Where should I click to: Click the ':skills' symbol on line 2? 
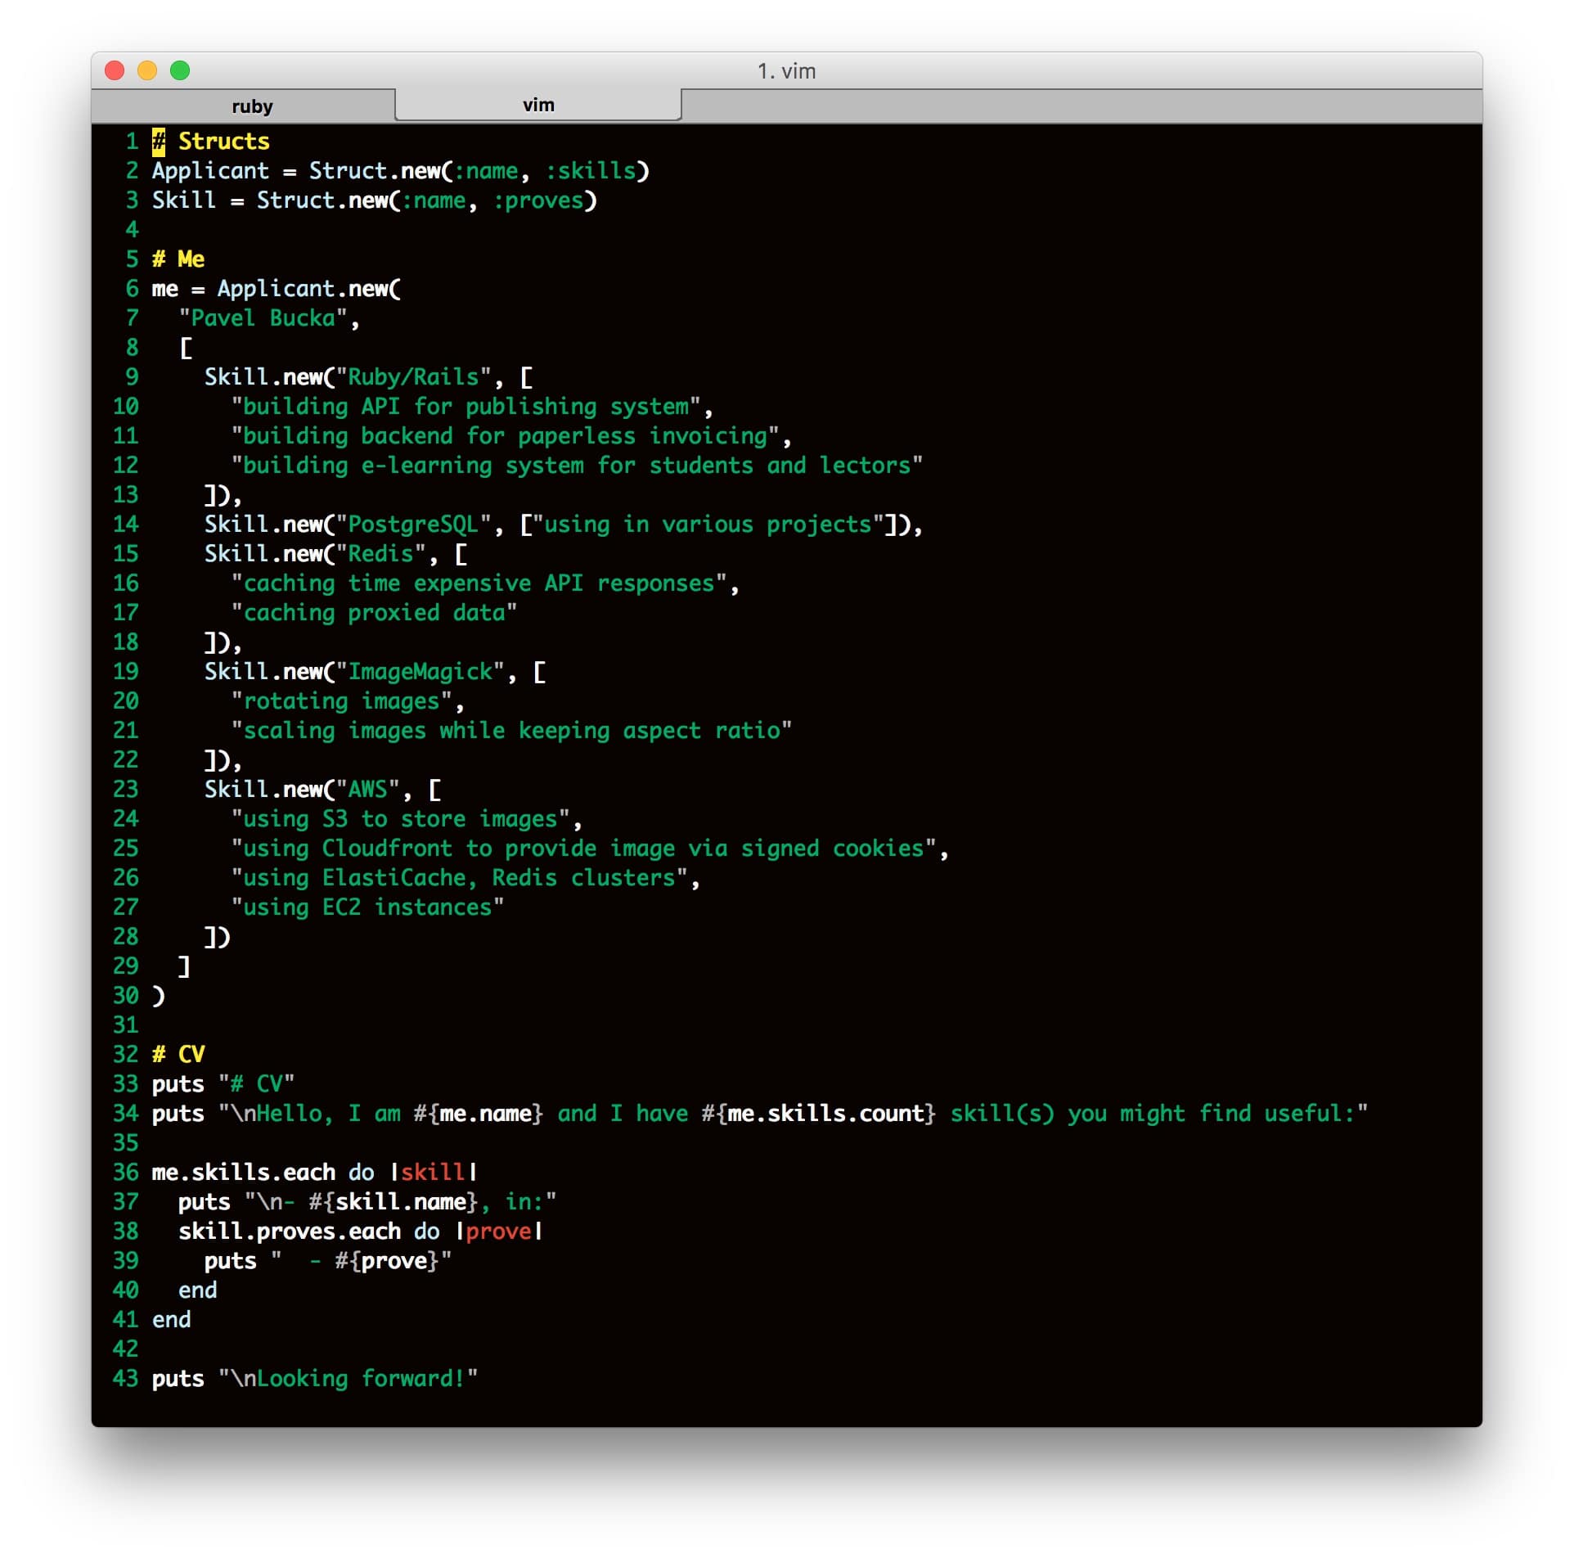591,170
